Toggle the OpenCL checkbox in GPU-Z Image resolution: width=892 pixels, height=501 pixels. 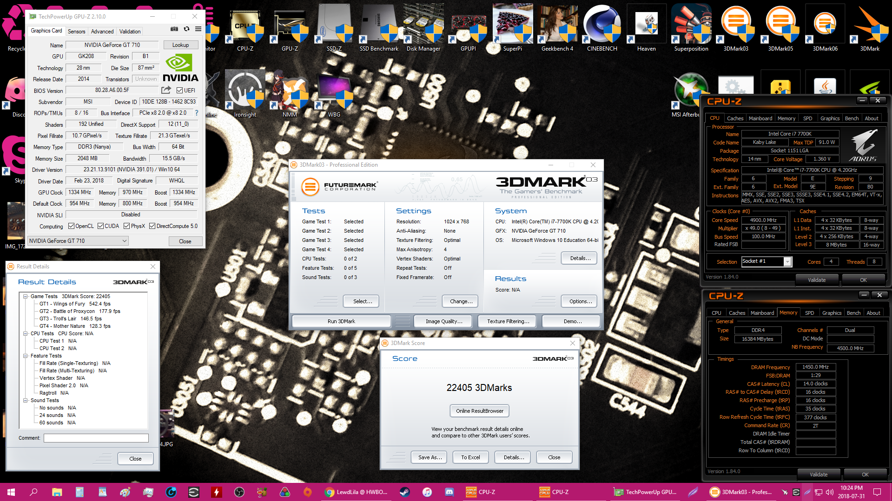pos(71,226)
